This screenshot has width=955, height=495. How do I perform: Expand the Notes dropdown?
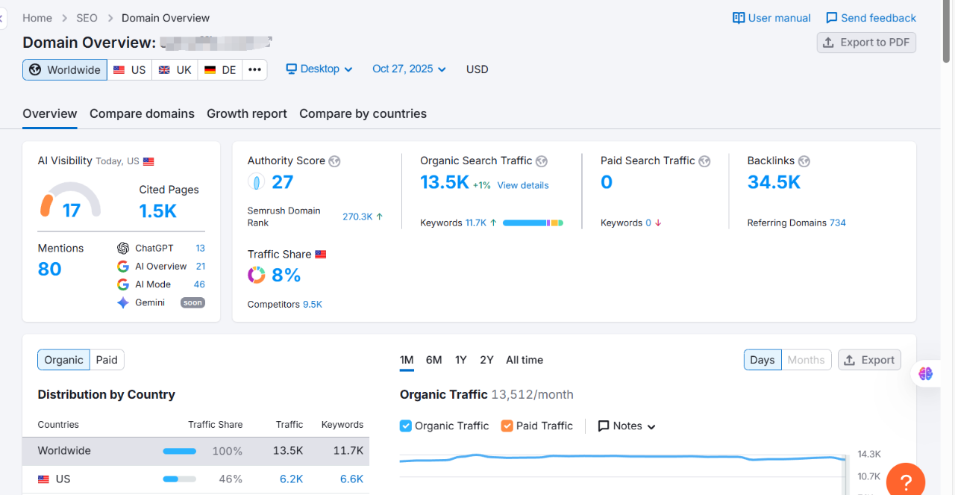[x=627, y=426]
